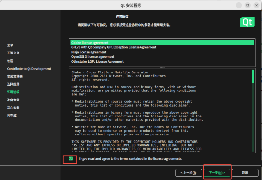Click the Contribute to Qt Development step

(29, 69)
